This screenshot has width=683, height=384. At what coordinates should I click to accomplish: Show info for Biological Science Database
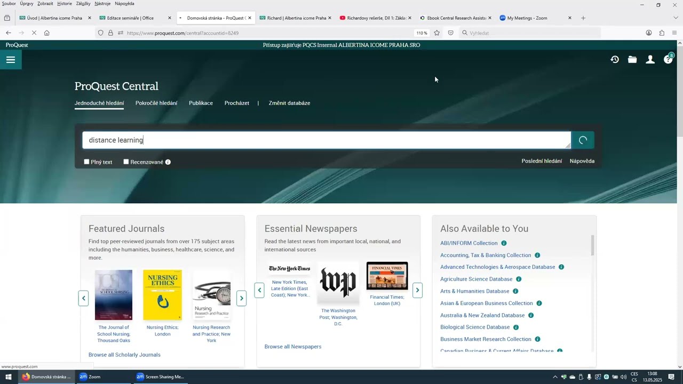click(516, 327)
